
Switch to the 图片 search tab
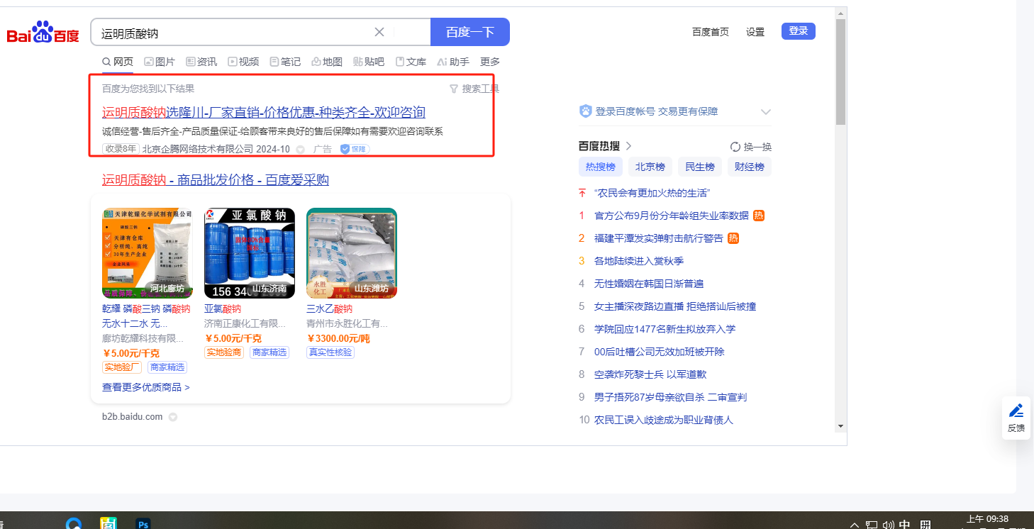click(x=160, y=62)
